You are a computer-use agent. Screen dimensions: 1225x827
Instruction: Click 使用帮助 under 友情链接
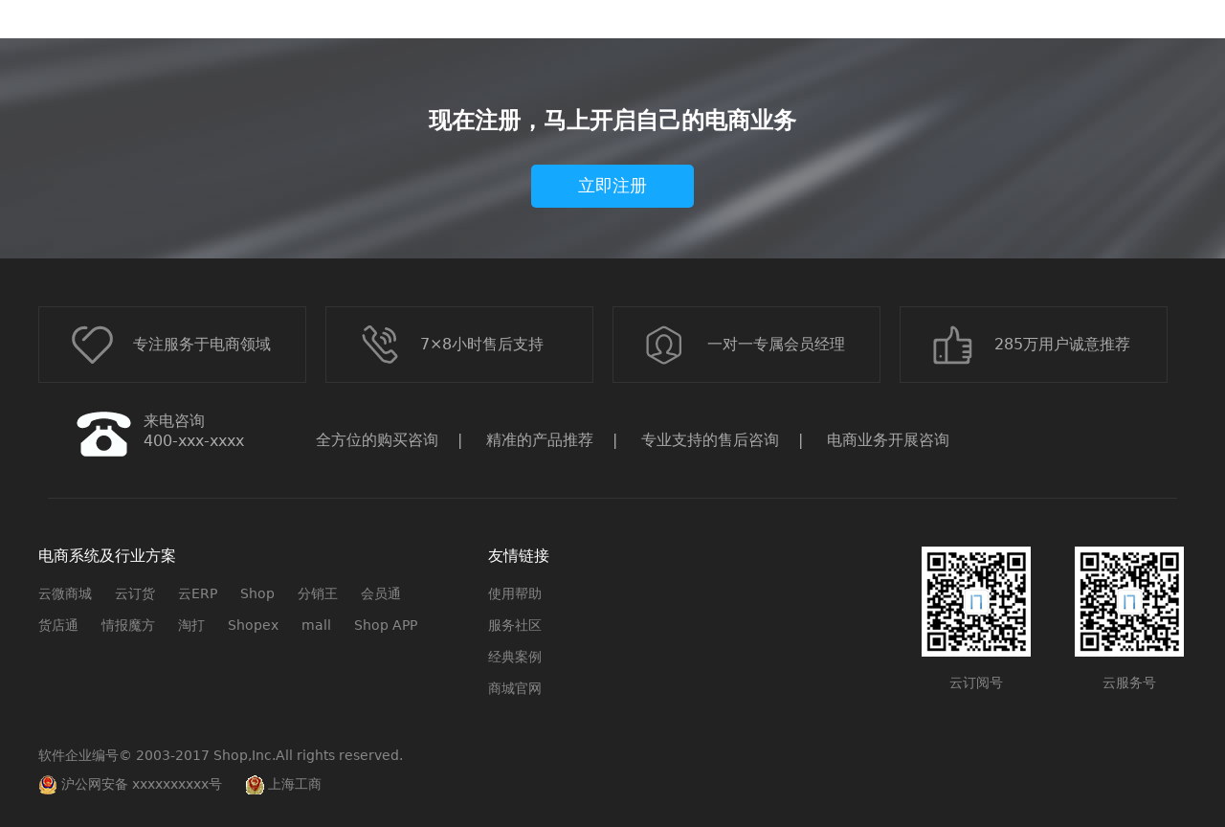pos(514,592)
